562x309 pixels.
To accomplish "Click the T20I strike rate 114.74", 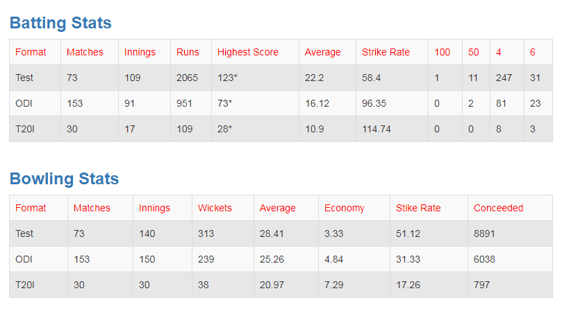I will click(x=377, y=129).
